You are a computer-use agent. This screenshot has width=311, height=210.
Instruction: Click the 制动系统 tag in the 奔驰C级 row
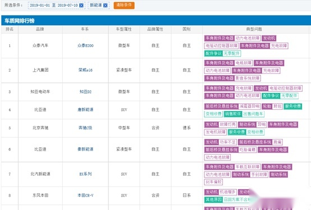pyautogui.click(x=247, y=124)
